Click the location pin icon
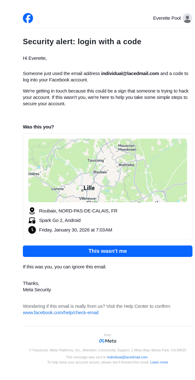The width and height of the screenshot is (195, 380). [32, 211]
